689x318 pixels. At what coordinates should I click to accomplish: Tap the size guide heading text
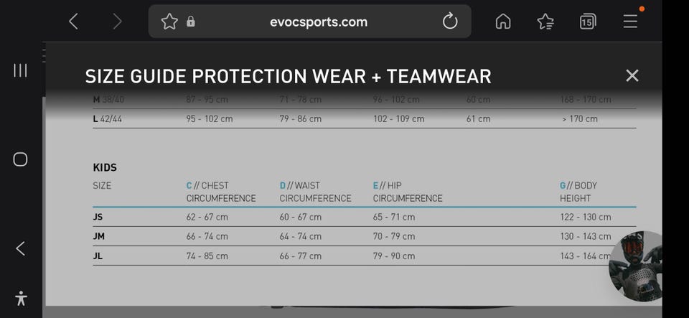288,76
